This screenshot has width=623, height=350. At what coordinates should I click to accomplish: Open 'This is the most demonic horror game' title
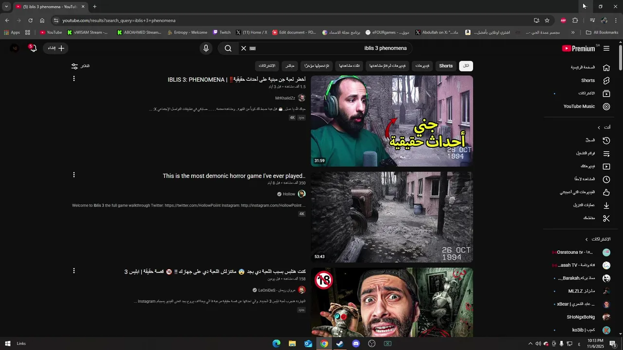click(234, 176)
